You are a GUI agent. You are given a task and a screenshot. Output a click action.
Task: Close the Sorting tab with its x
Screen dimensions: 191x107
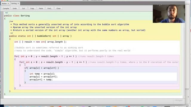[18, 3]
